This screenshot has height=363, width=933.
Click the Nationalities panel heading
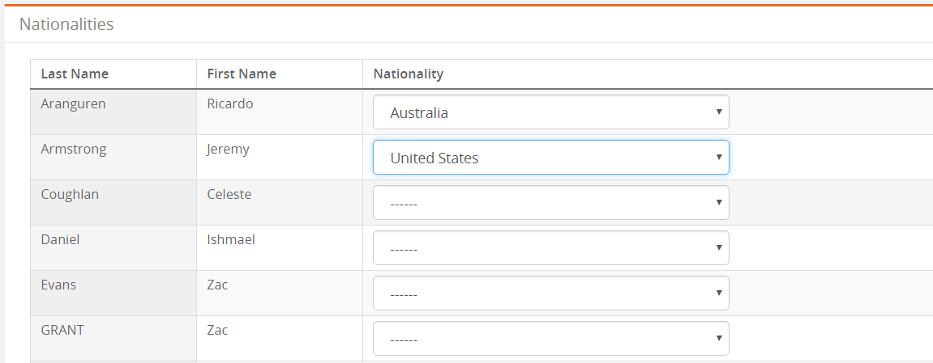tap(66, 23)
